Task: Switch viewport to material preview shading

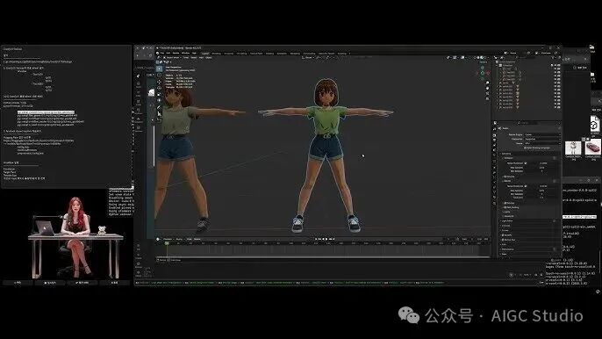Action: tap(482, 58)
